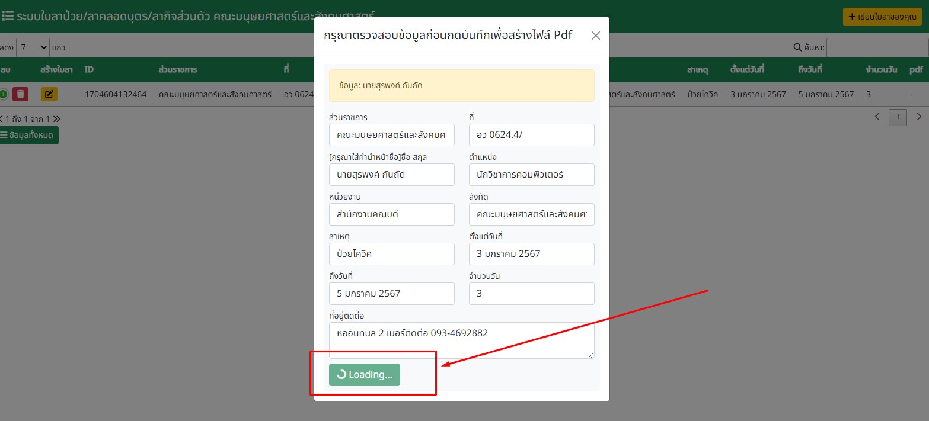The height and width of the screenshot is (421, 929).
Task: Click the หน่วยงาน field with สำนักงานคณบดี
Action: click(x=392, y=214)
